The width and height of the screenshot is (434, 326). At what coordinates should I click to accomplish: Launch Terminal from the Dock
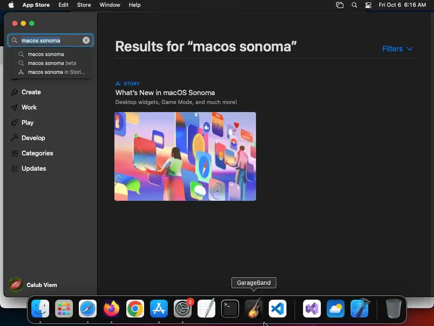pos(230,309)
